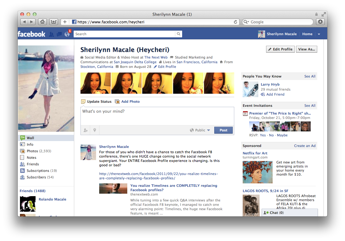Click the blue Post button
The image size is (345, 241).
tap(223, 130)
